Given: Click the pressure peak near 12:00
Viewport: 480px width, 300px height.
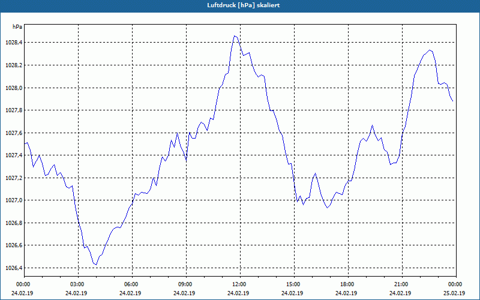Looking at the screenshot, I should click(x=235, y=36).
